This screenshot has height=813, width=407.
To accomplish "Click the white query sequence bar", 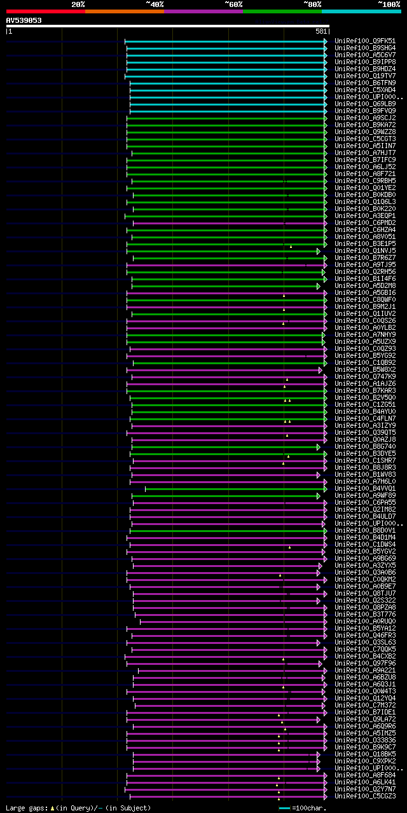I will (167, 26).
